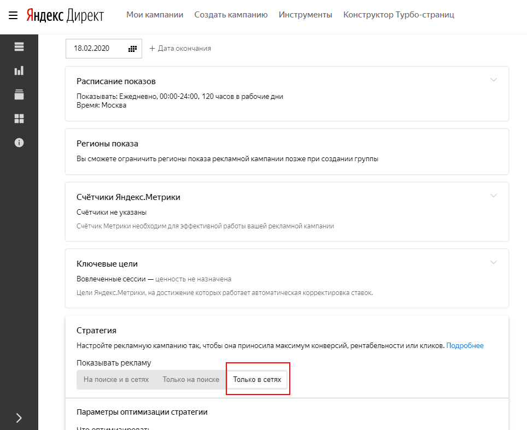Follow the Подробнее link in Стратегия

(465, 345)
